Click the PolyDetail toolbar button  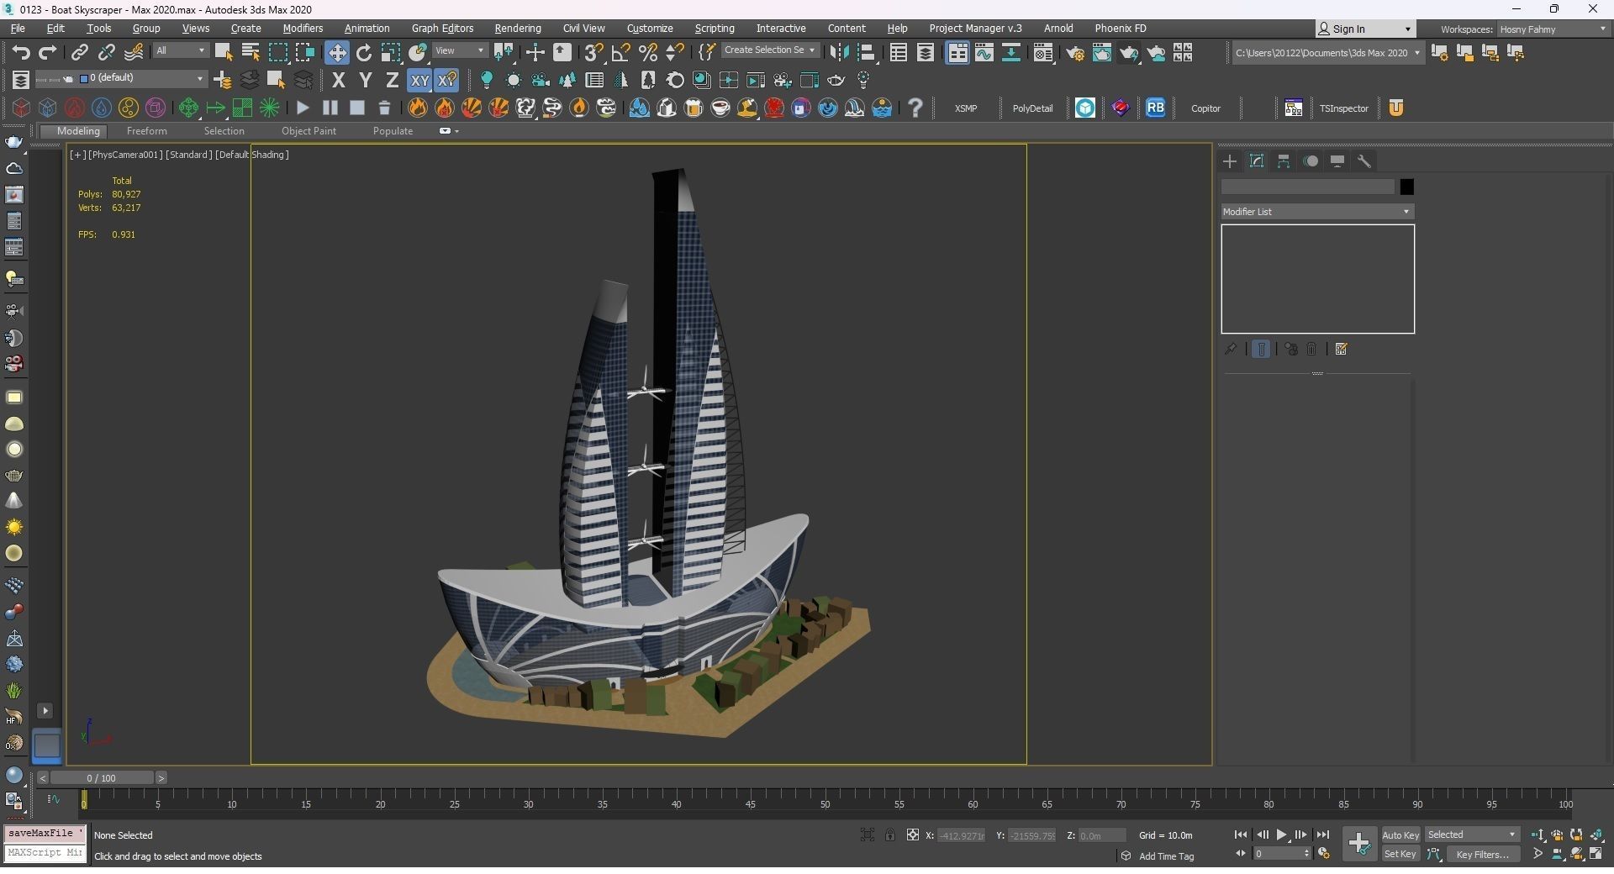click(1032, 108)
